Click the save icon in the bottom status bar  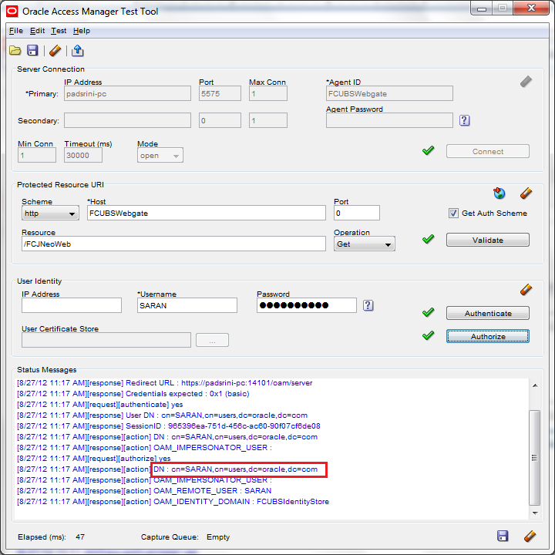[503, 536]
